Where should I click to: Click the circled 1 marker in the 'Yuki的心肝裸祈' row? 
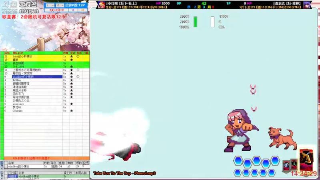pyautogui.click(x=78, y=56)
